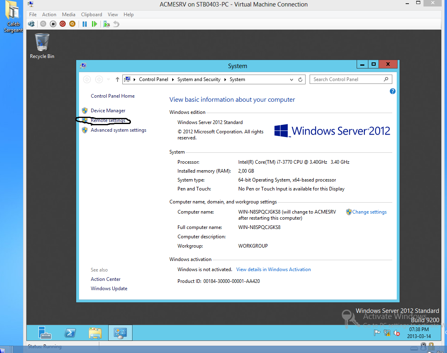Shut down the VM using the red power icon
447x353 pixels.
click(x=63, y=24)
